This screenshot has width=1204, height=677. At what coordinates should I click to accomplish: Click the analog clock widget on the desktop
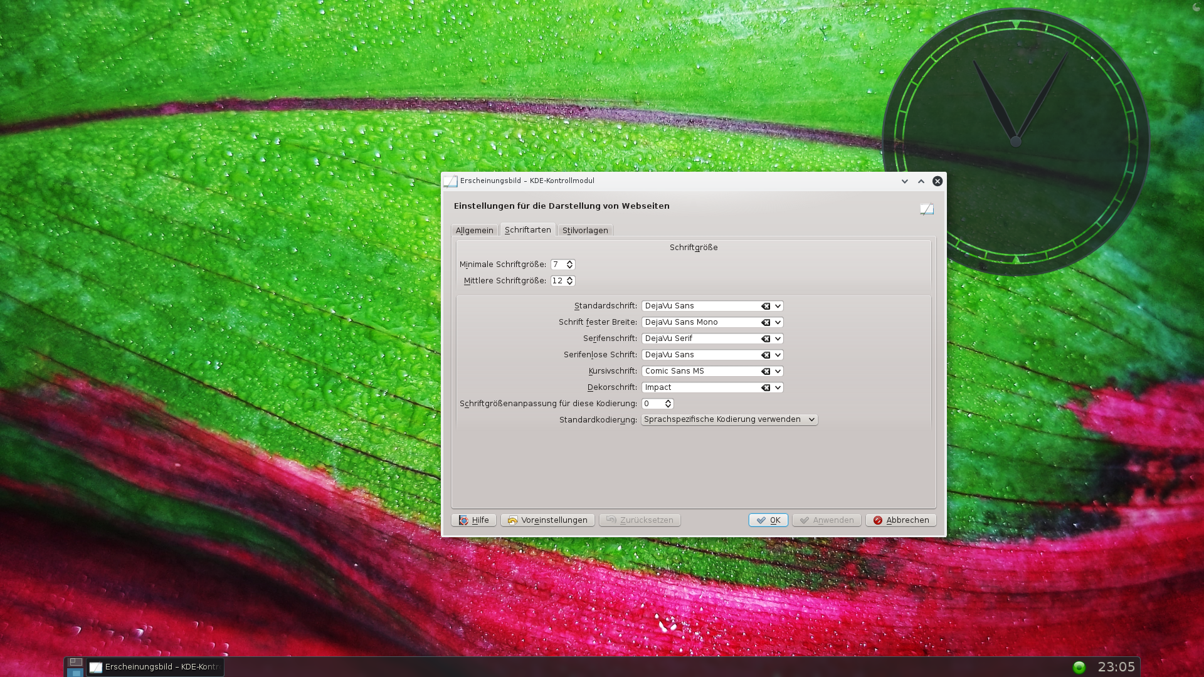coord(1015,142)
